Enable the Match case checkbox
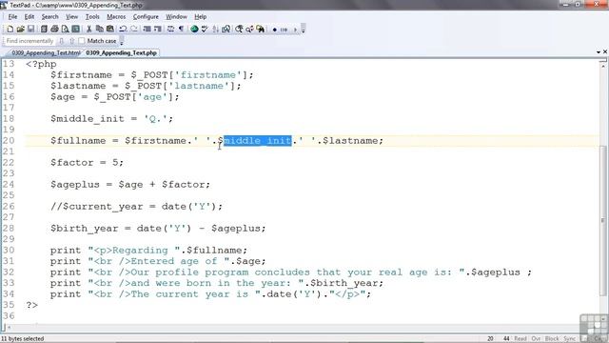Screen dimensions: 609x343 coord(81,41)
